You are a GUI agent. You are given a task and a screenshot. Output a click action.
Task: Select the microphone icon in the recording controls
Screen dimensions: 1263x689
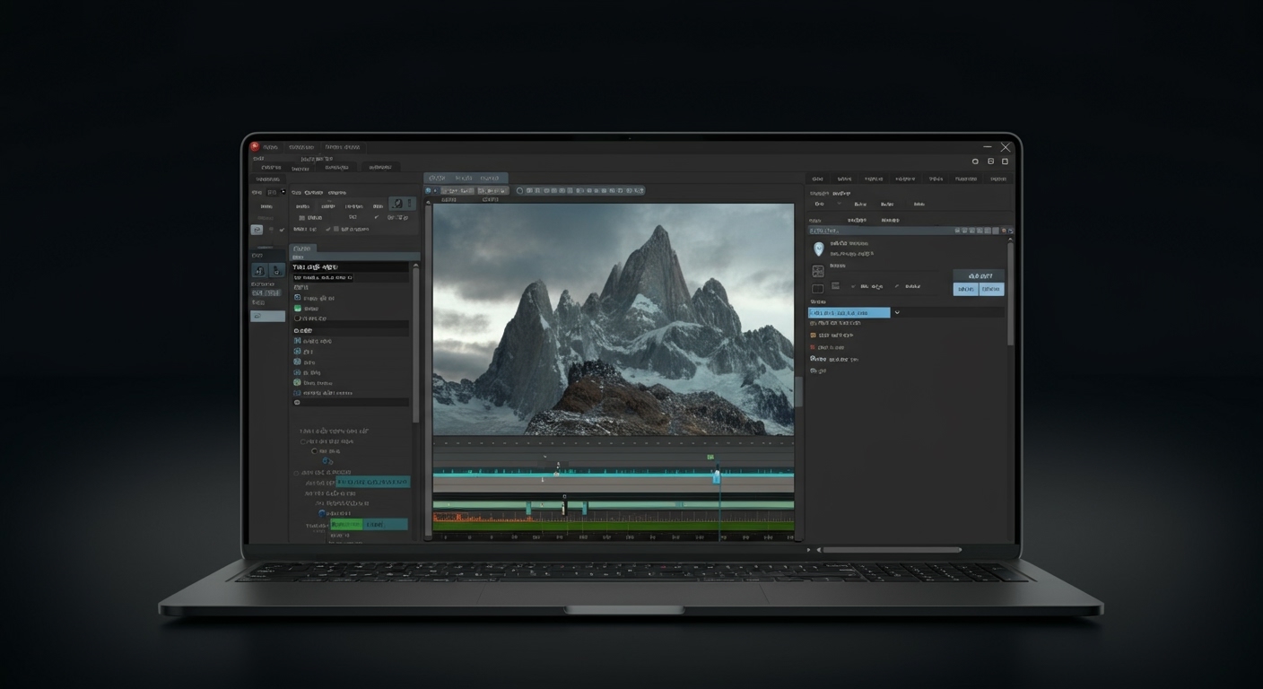click(257, 270)
